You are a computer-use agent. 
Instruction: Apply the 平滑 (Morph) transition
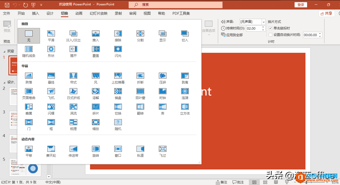pyautogui.click(x=51, y=36)
